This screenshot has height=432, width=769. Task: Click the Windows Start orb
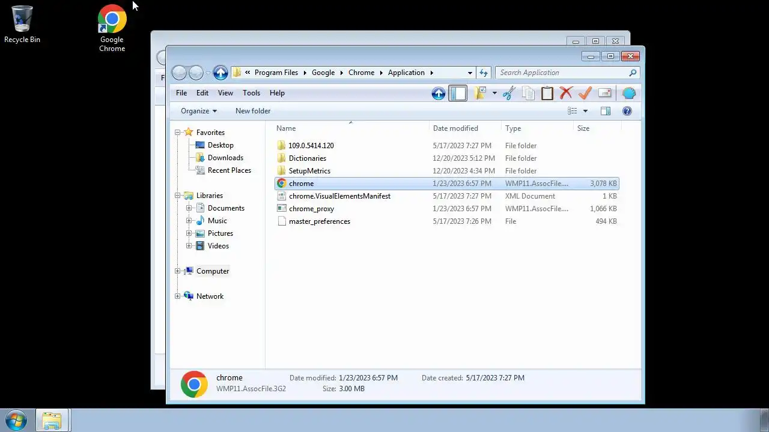(x=16, y=420)
